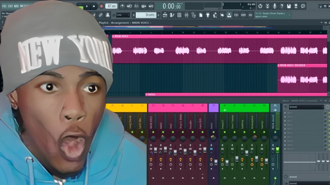Click the yellow FX enable icon on MAIN VOICE track

tap(151, 160)
